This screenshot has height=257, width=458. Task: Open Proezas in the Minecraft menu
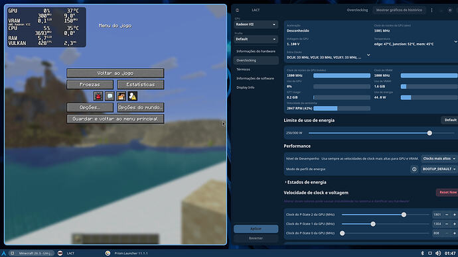pos(90,85)
